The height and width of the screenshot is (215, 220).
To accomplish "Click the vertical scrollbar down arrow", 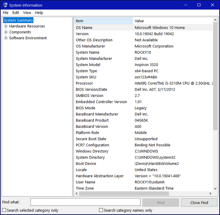I will coord(215,189).
